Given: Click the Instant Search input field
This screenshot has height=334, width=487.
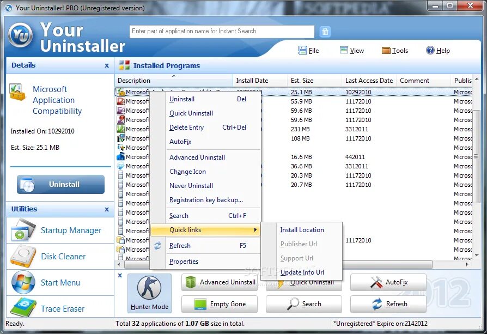Looking at the screenshot, I should pyautogui.click(x=222, y=32).
